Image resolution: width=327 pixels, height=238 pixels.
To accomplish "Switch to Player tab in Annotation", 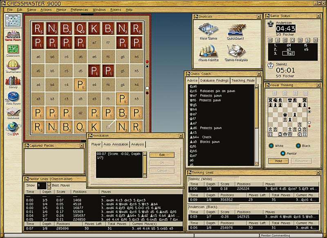I will [x=96, y=144].
